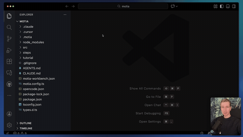Toggle the bottom panel visibility

pos(228,6)
